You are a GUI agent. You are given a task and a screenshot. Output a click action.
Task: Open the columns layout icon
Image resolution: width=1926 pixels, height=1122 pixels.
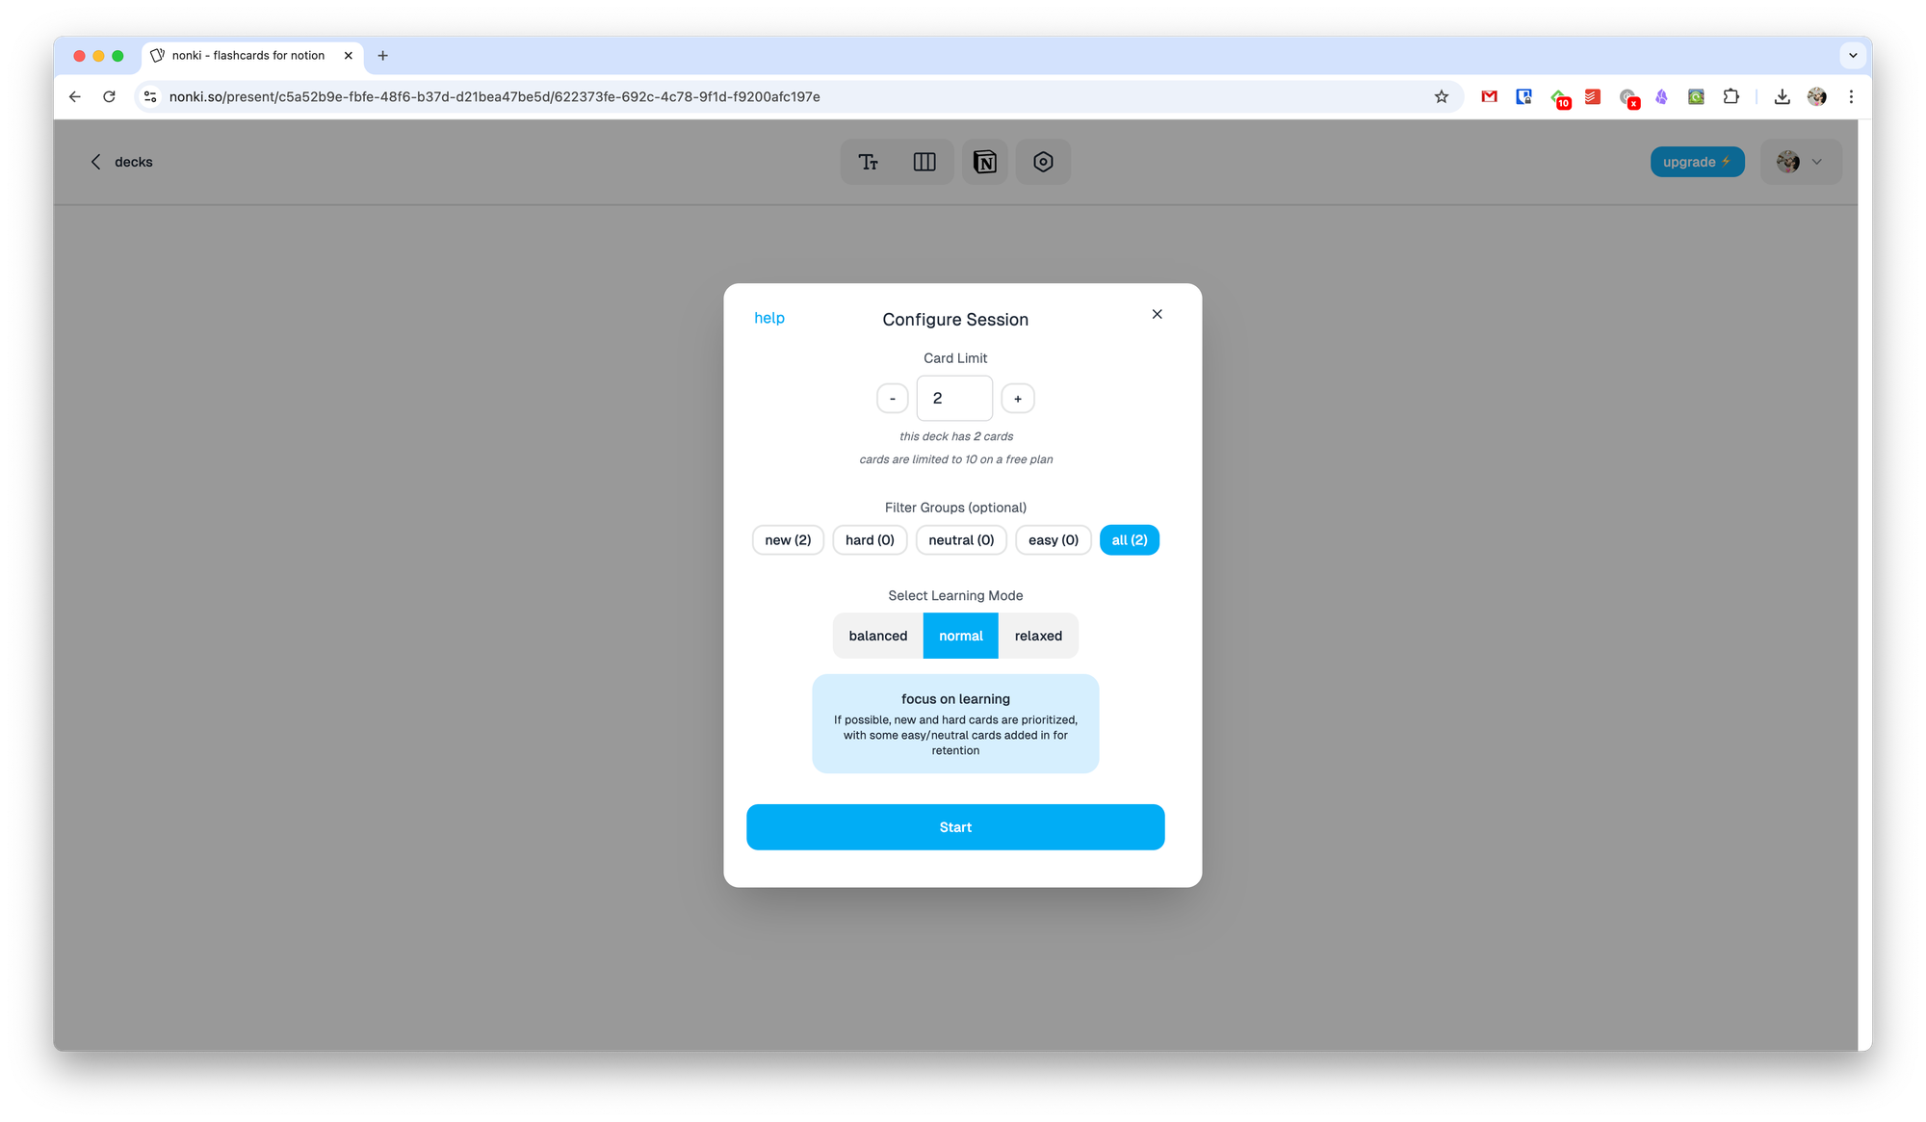point(924,162)
